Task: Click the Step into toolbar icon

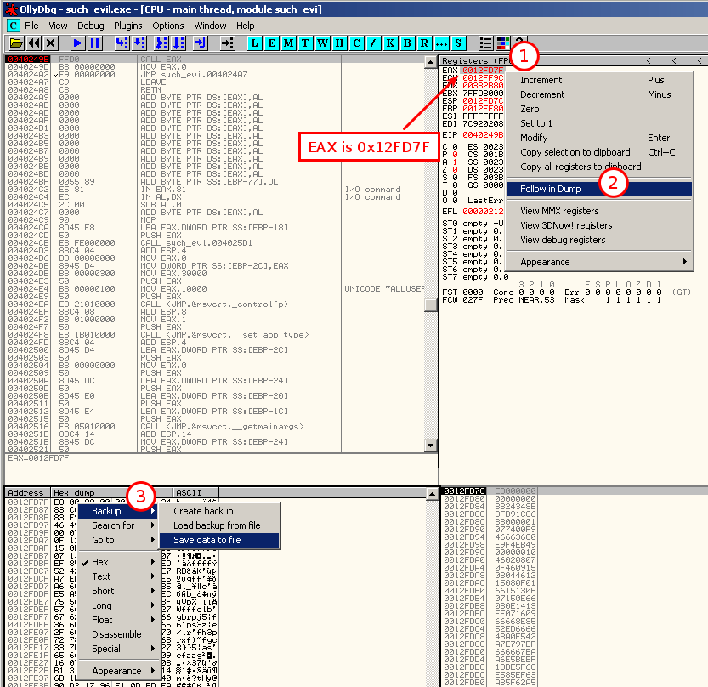Action: point(122,43)
